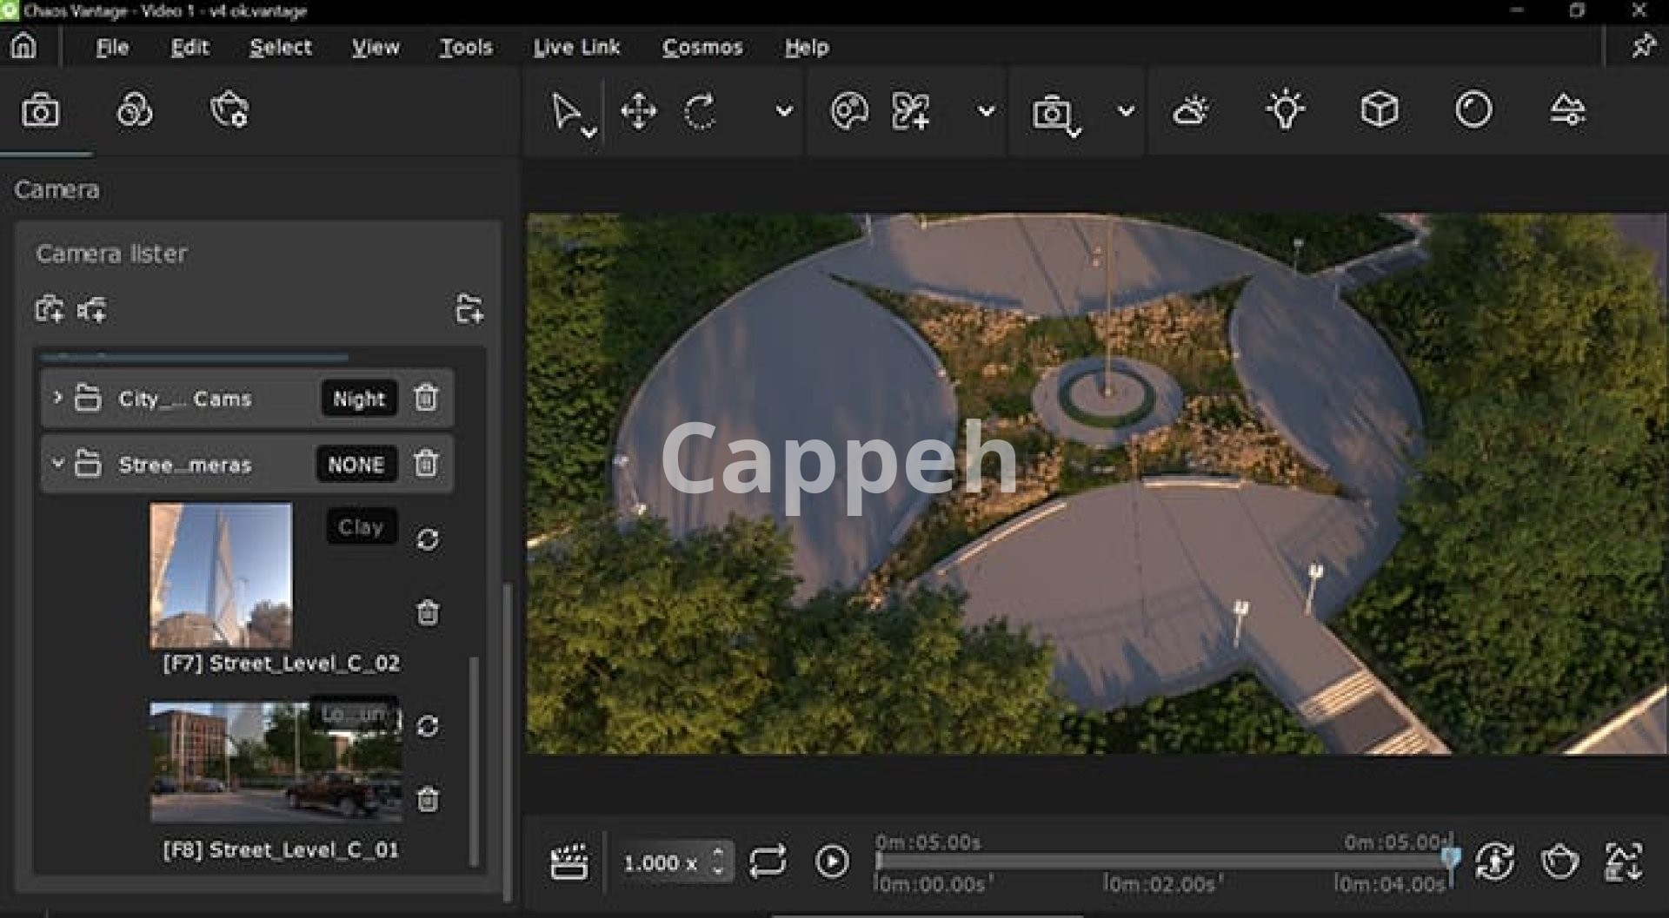Delete the City Cams folder
The height and width of the screenshot is (918, 1669).
(426, 398)
